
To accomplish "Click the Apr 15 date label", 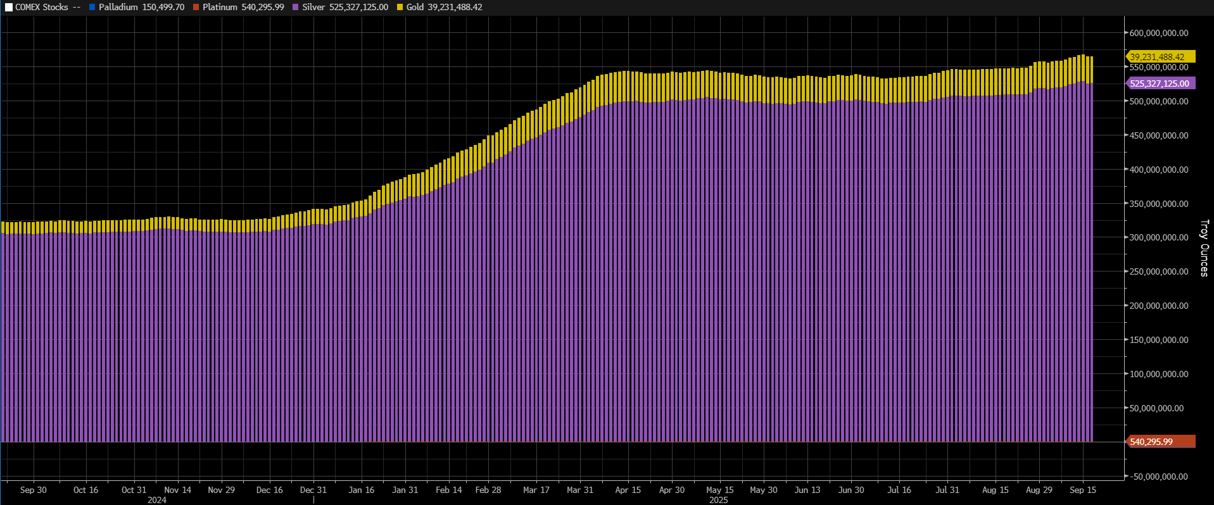I will (x=628, y=490).
